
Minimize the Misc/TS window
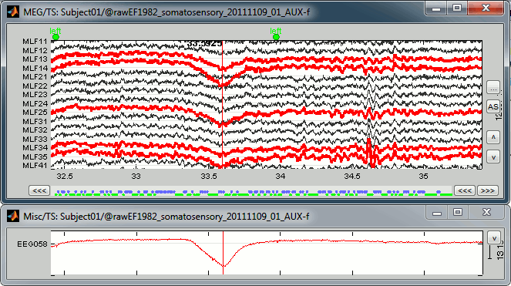click(x=437, y=213)
